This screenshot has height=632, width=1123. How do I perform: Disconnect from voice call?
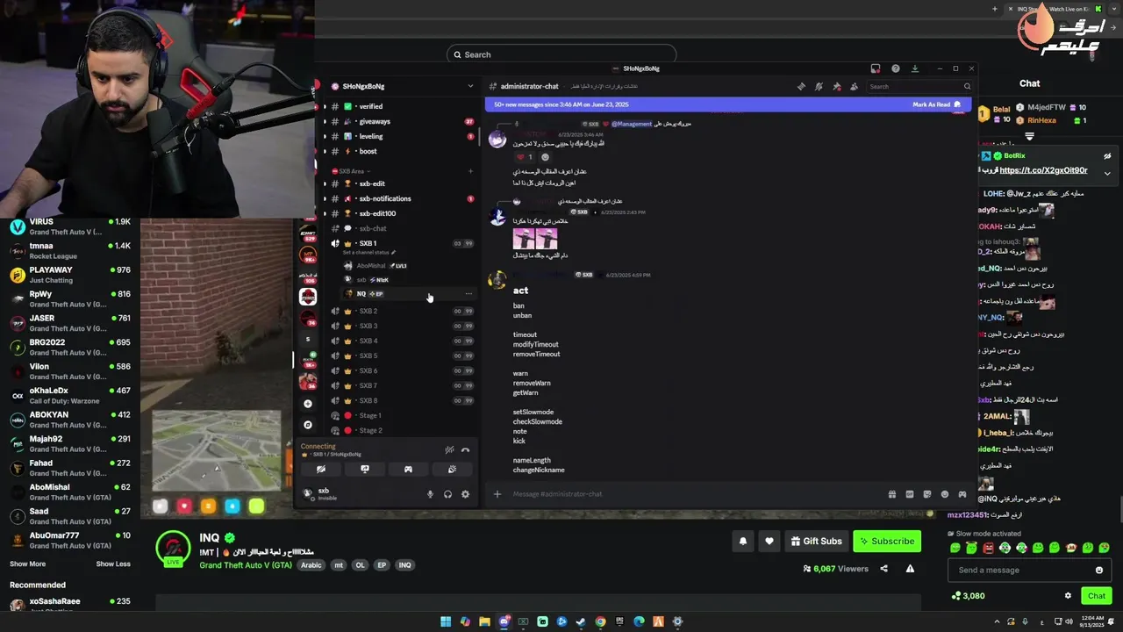click(466, 450)
